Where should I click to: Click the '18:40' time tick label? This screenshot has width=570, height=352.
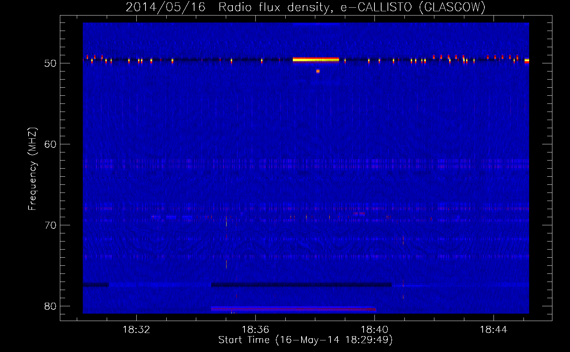(374, 329)
